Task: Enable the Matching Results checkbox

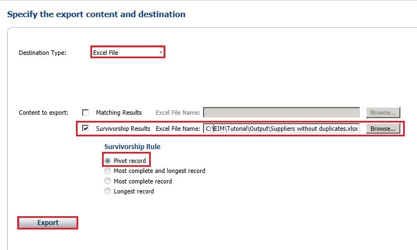Action: pyautogui.click(x=85, y=113)
